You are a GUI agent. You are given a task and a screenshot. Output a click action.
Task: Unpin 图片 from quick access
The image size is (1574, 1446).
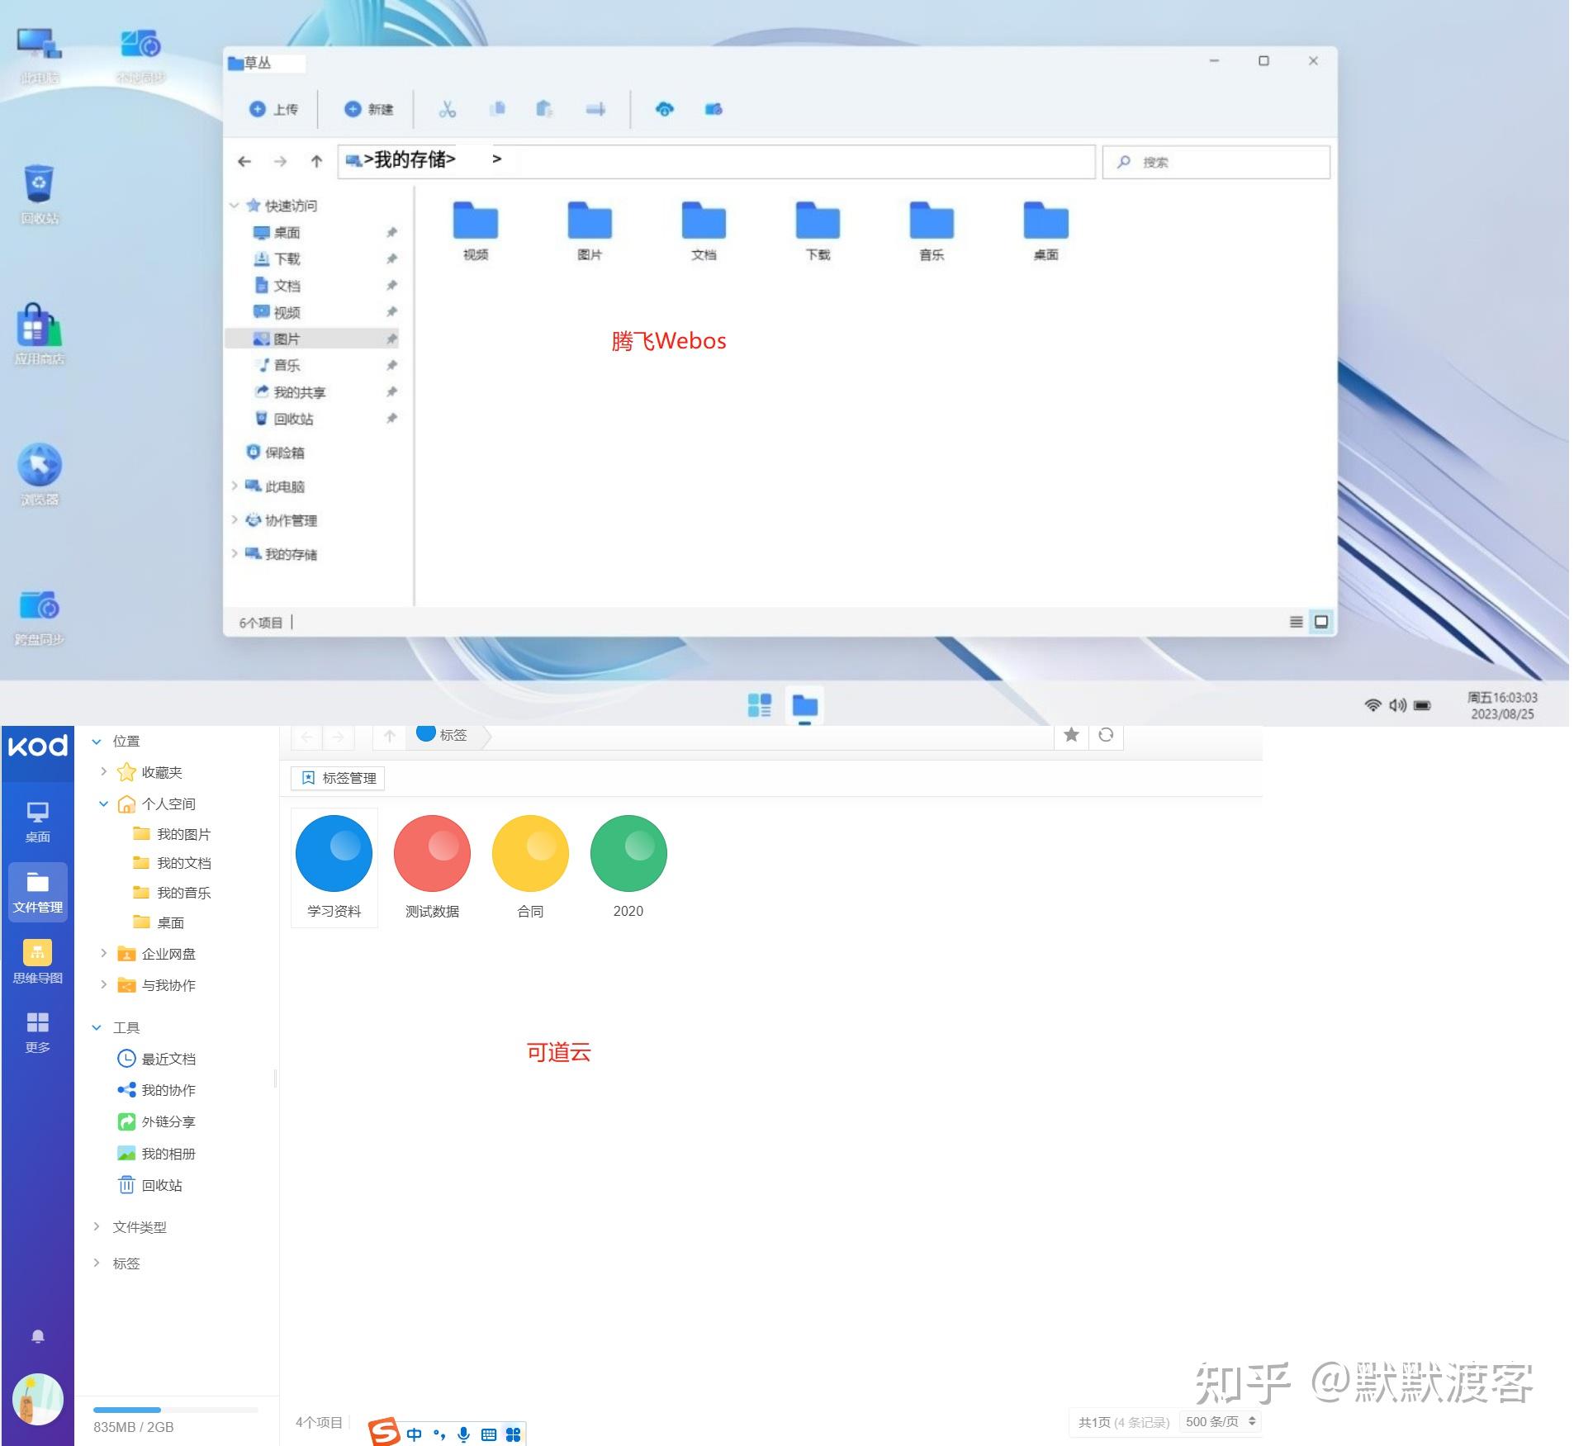391,339
